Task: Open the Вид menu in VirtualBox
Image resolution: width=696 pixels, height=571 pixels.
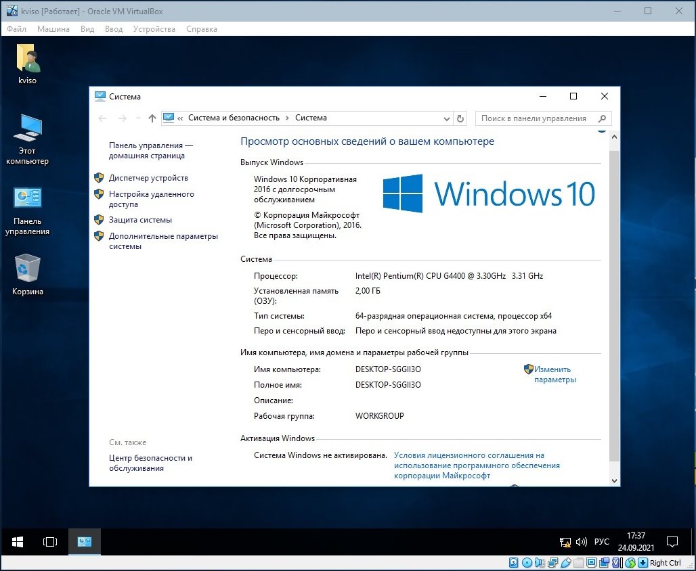Action: (87, 29)
